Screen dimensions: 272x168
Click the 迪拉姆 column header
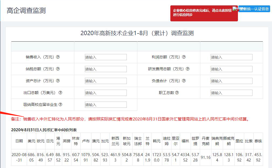[167, 141]
